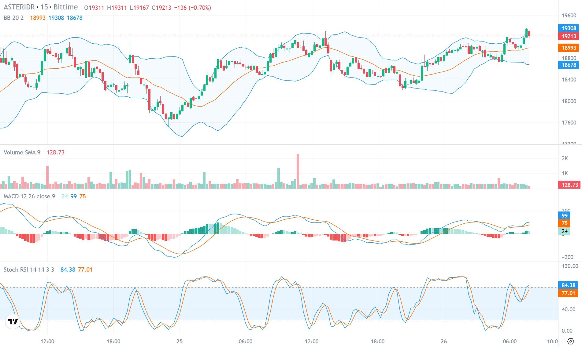Select the BB 20 2 indicator title

[14, 18]
